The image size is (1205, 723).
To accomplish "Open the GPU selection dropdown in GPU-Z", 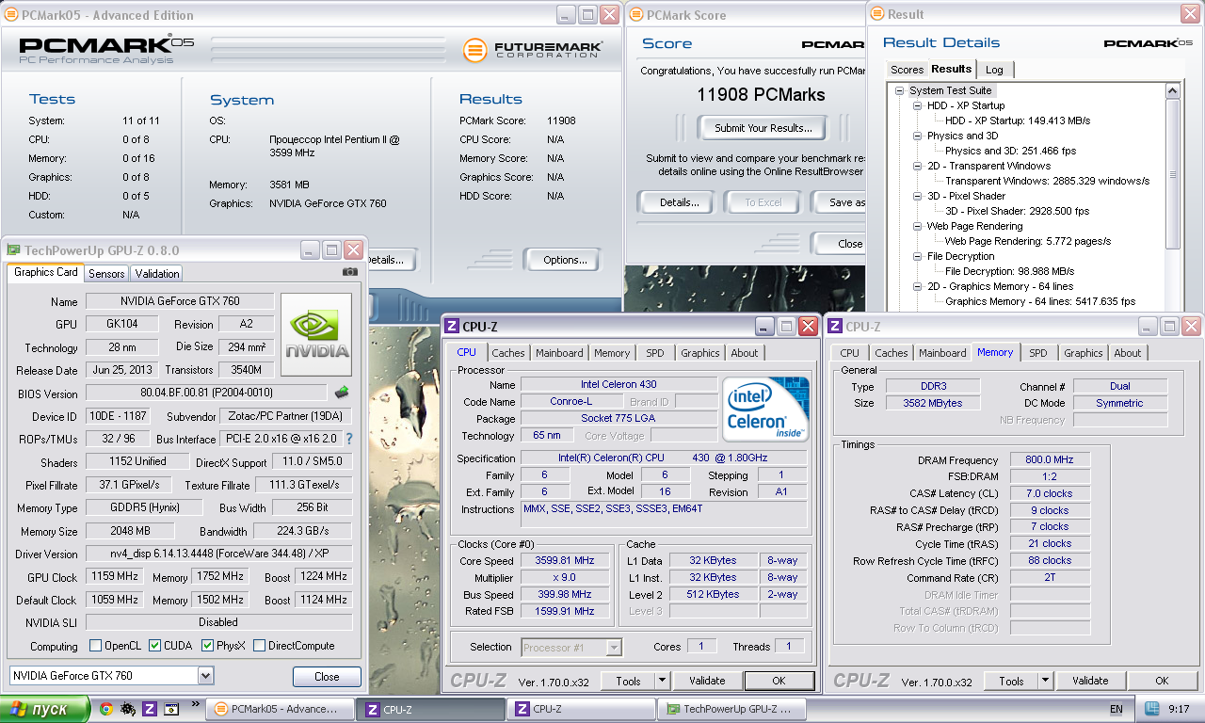I will [x=205, y=676].
